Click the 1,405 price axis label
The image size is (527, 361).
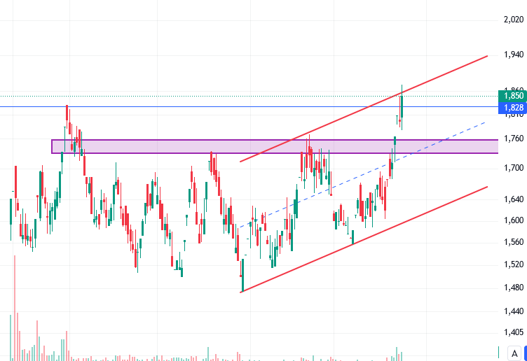tap(514, 332)
